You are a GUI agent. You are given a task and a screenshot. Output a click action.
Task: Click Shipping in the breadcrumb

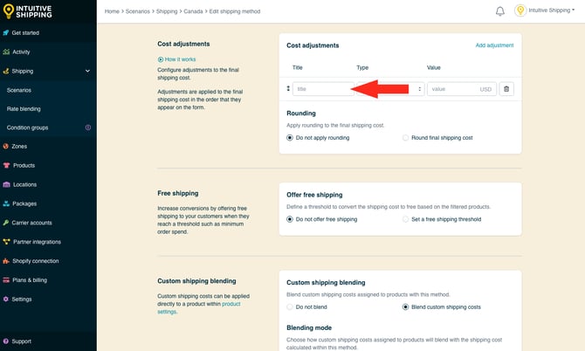167,11
